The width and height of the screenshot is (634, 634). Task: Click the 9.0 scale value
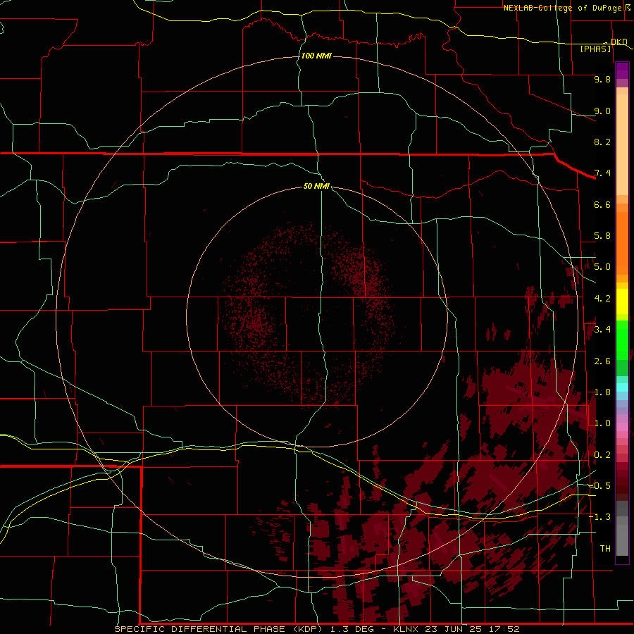click(602, 111)
